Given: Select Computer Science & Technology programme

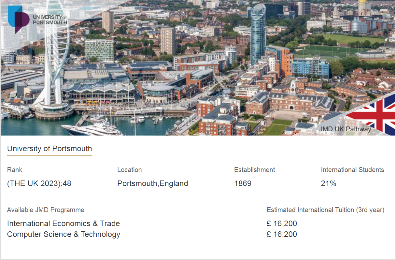Looking at the screenshot, I should 64,234.
